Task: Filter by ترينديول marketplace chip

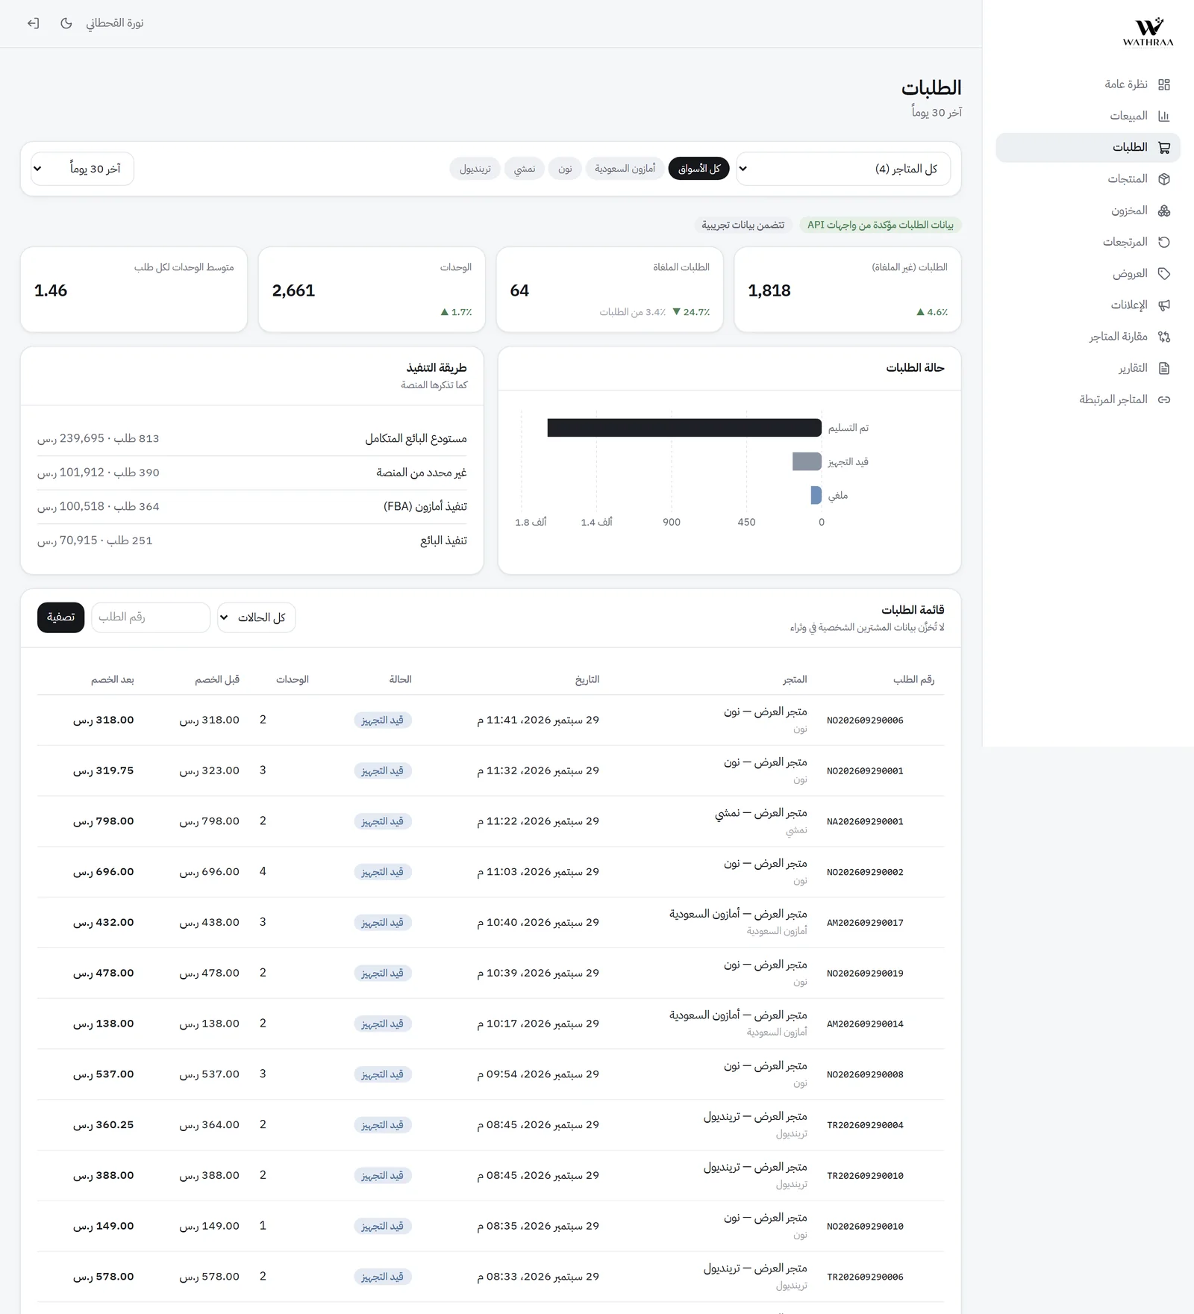Action: (475, 169)
